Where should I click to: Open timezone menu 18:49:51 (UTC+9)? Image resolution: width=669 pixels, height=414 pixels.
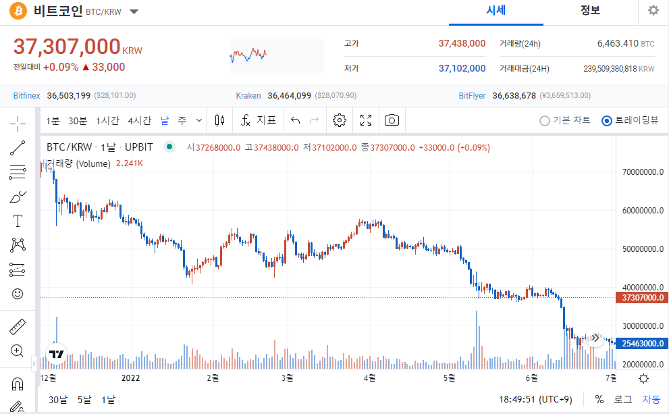tap(535, 400)
